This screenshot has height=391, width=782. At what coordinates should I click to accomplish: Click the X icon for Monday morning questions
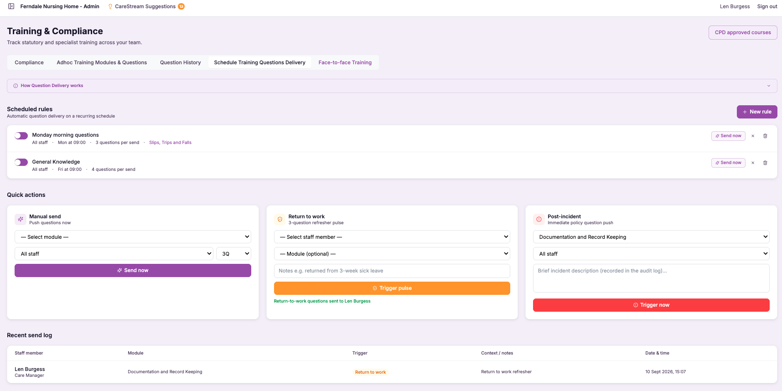[x=753, y=136]
